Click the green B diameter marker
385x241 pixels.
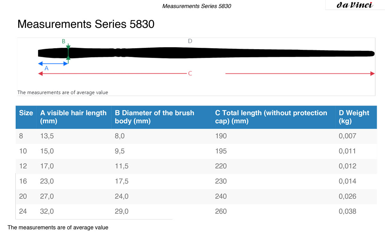[68, 52]
